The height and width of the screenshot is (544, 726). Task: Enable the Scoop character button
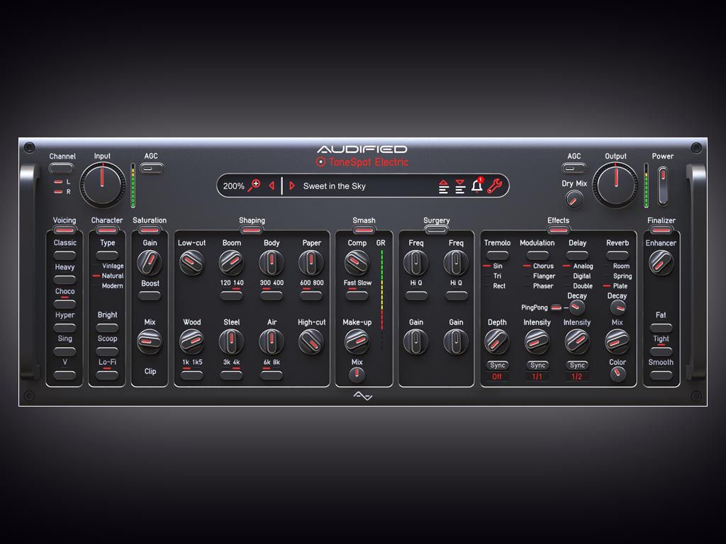pos(107,351)
